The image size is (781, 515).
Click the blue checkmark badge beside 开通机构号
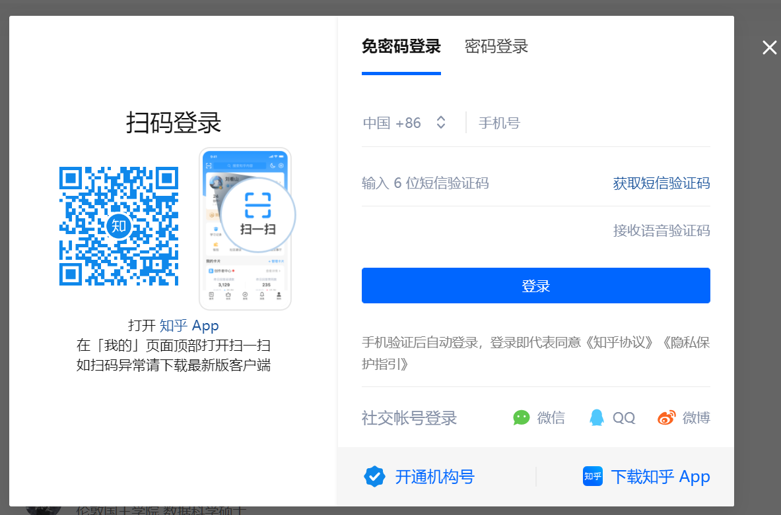click(x=374, y=476)
